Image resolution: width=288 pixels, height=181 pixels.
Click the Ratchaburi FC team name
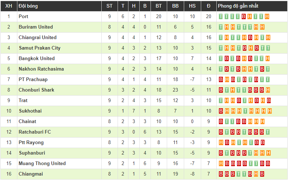click(35, 132)
